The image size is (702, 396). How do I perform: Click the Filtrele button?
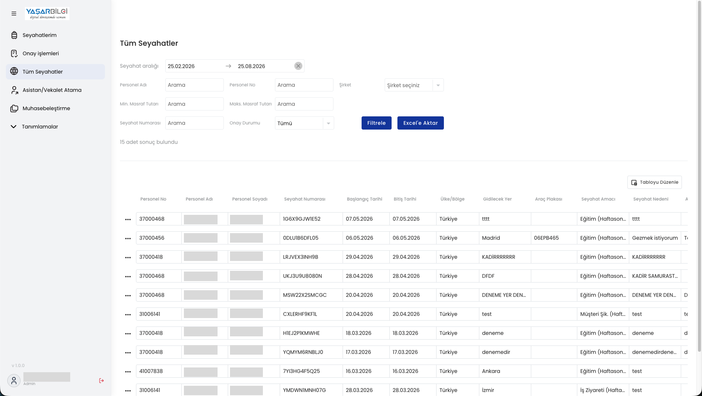[x=376, y=123]
